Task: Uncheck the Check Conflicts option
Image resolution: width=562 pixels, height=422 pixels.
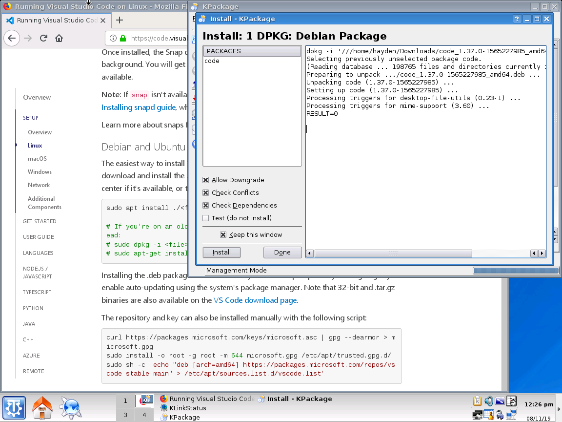Action: point(206,193)
